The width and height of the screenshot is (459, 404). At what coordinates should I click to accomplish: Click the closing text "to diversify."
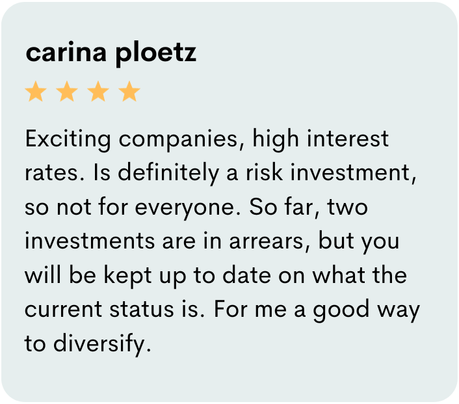coord(87,343)
